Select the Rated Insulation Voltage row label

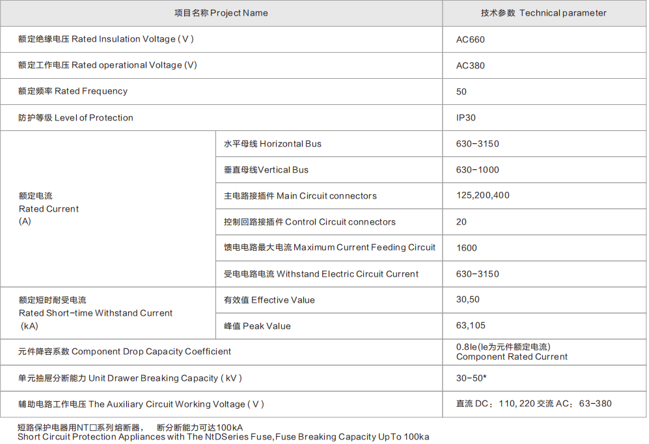point(106,39)
